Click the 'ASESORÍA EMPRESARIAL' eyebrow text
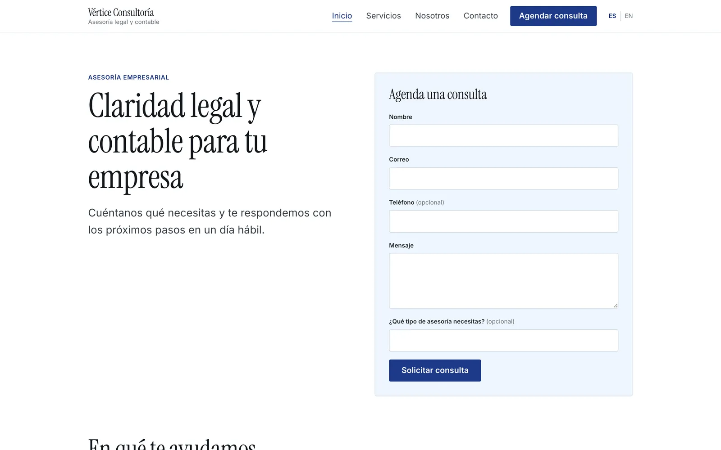This screenshot has height=450, width=721. point(128,77)
